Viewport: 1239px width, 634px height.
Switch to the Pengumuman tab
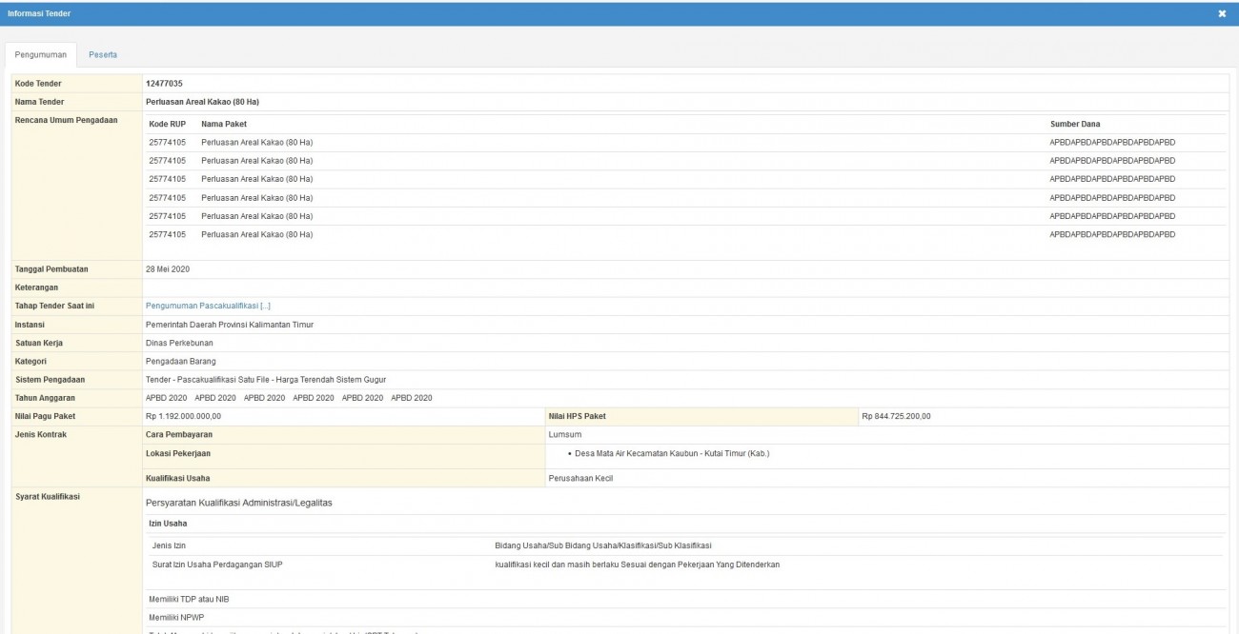(40, 54)
